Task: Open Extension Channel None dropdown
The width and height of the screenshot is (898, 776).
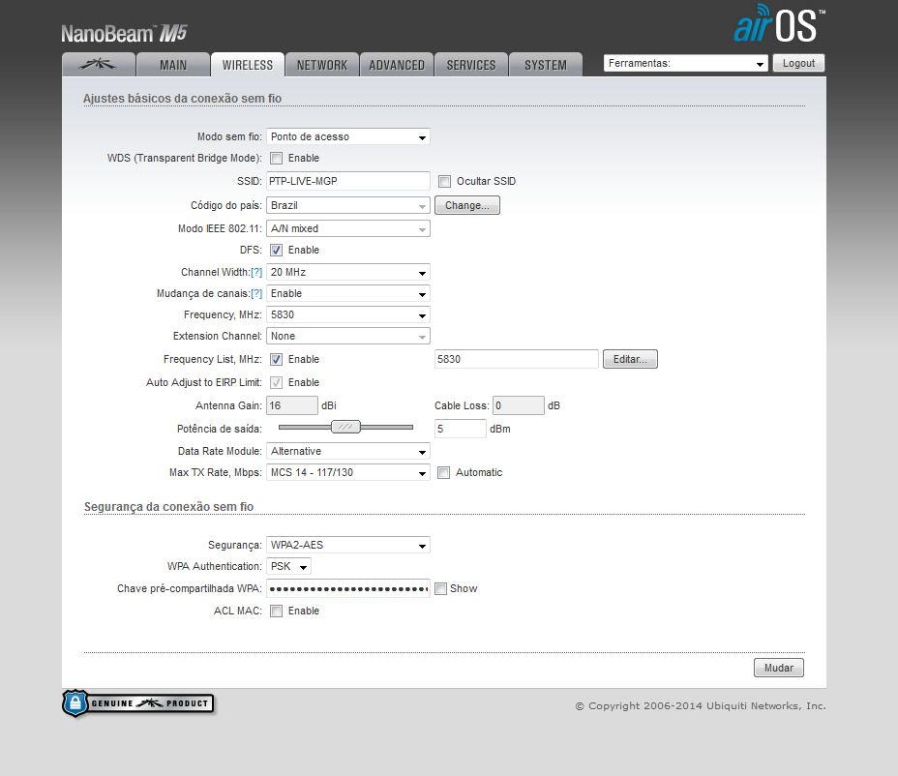Action: 348,336
